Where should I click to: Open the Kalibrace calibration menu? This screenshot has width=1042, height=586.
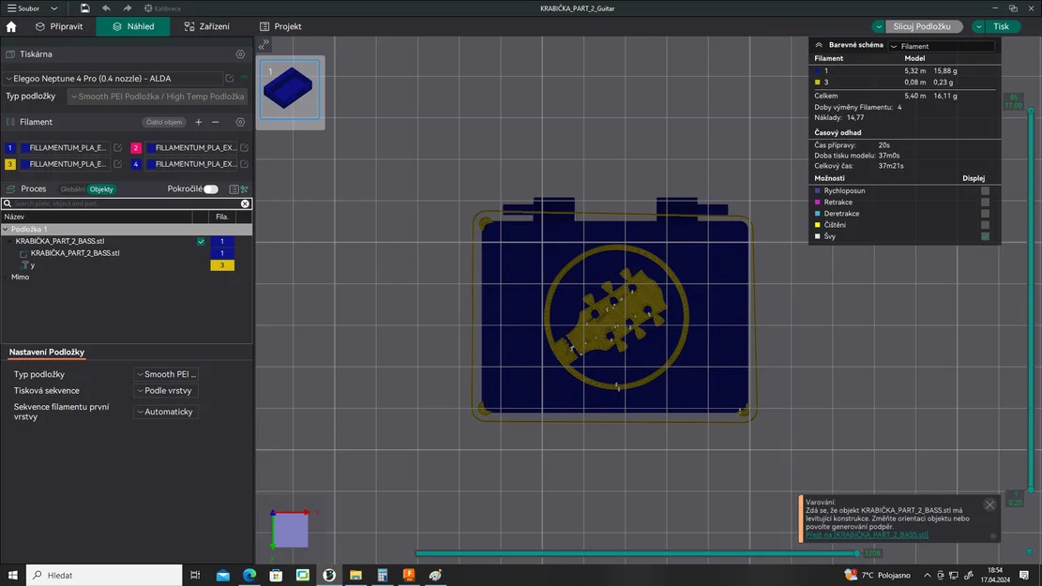162,8
